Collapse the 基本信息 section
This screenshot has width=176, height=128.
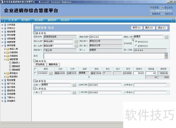34,33
